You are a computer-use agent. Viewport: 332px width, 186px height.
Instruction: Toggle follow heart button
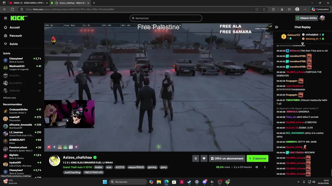[x=204, y=159]
